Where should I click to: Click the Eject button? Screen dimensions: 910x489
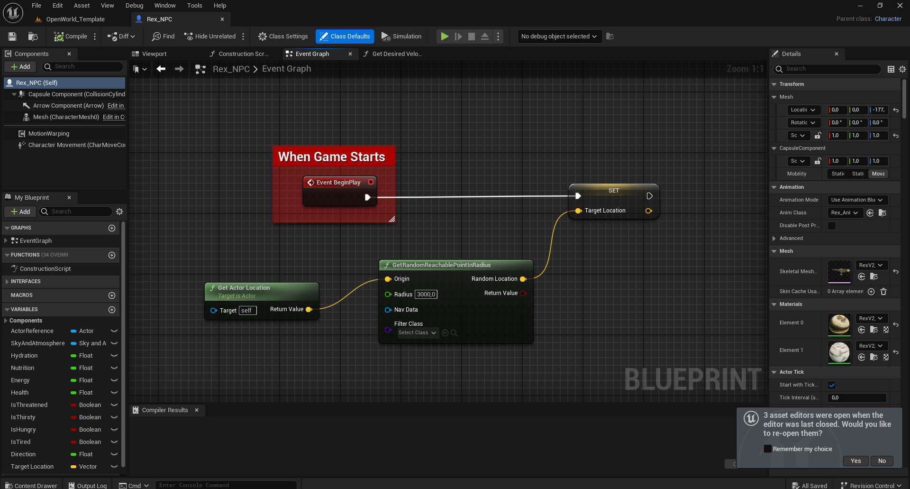pyautogui.click(x=485, y=37)
